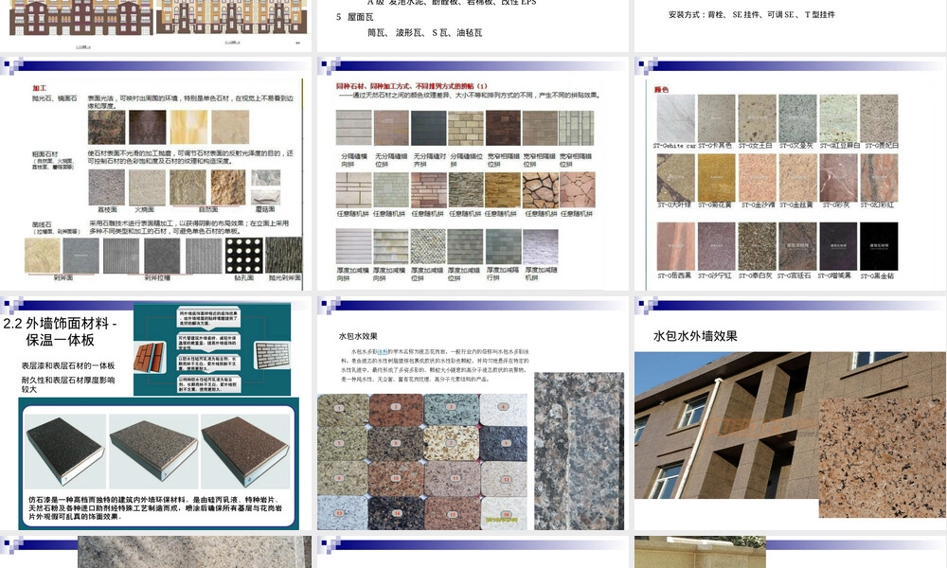
Task: Click the sixteen-sample colour chart image
Action: click(422, 462)
